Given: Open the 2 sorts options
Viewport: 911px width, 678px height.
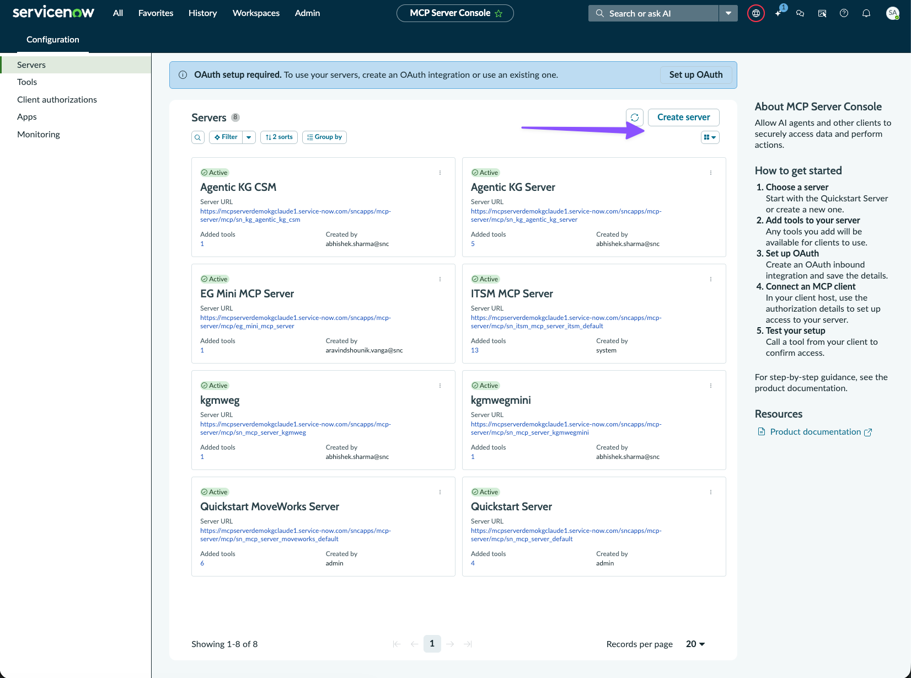Looking at the screenshot, I should [x=279, y=137].
